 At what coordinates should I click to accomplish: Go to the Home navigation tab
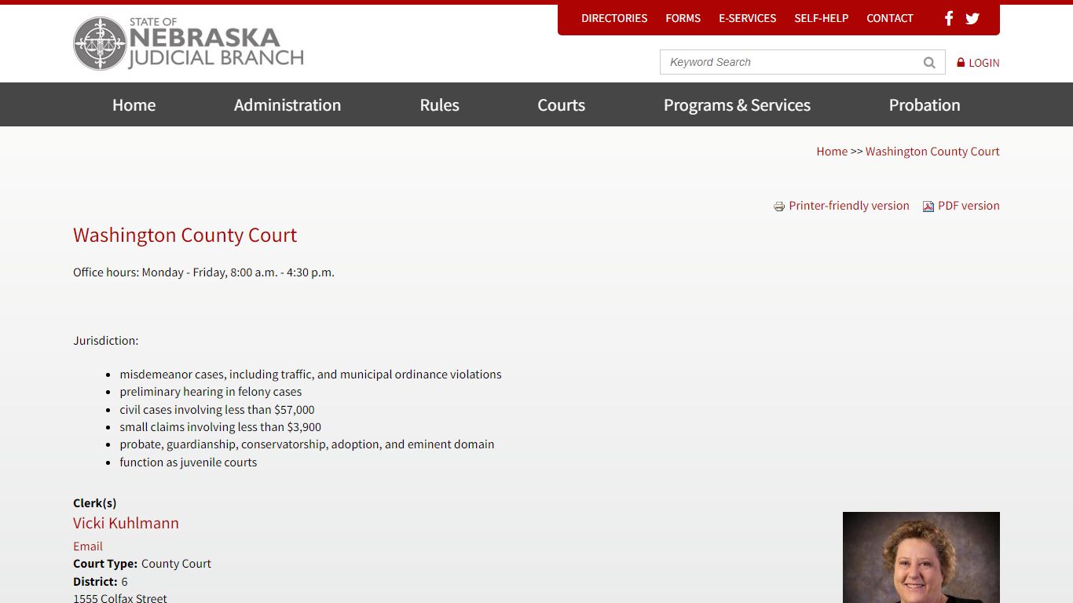point(134,104)
